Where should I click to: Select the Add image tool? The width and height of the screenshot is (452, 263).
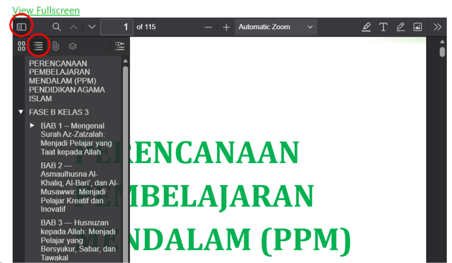click(417, 27)
